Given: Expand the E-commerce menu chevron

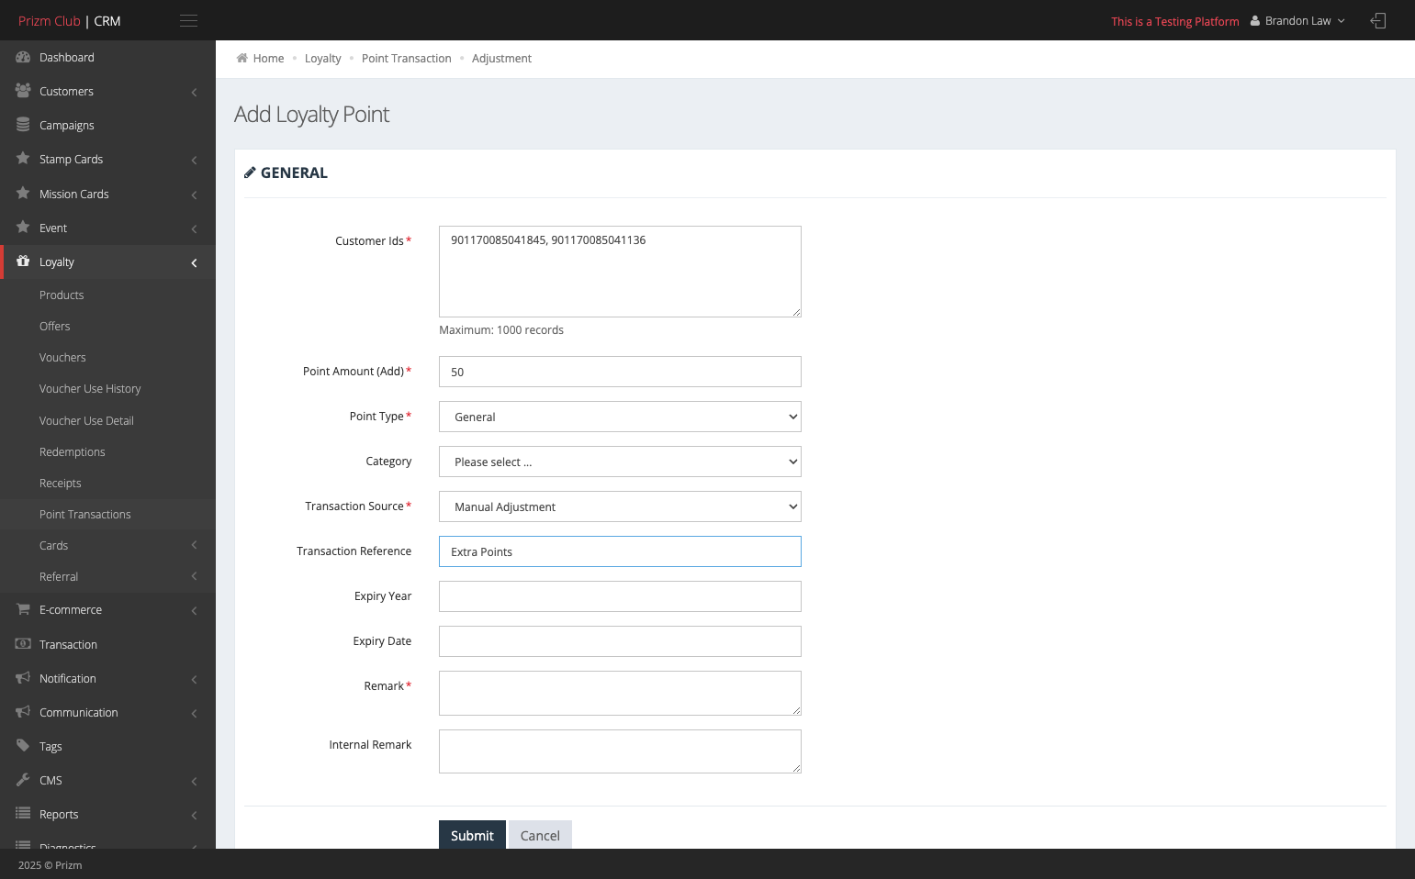Looking at the screenshot, I should click(194, 610).
